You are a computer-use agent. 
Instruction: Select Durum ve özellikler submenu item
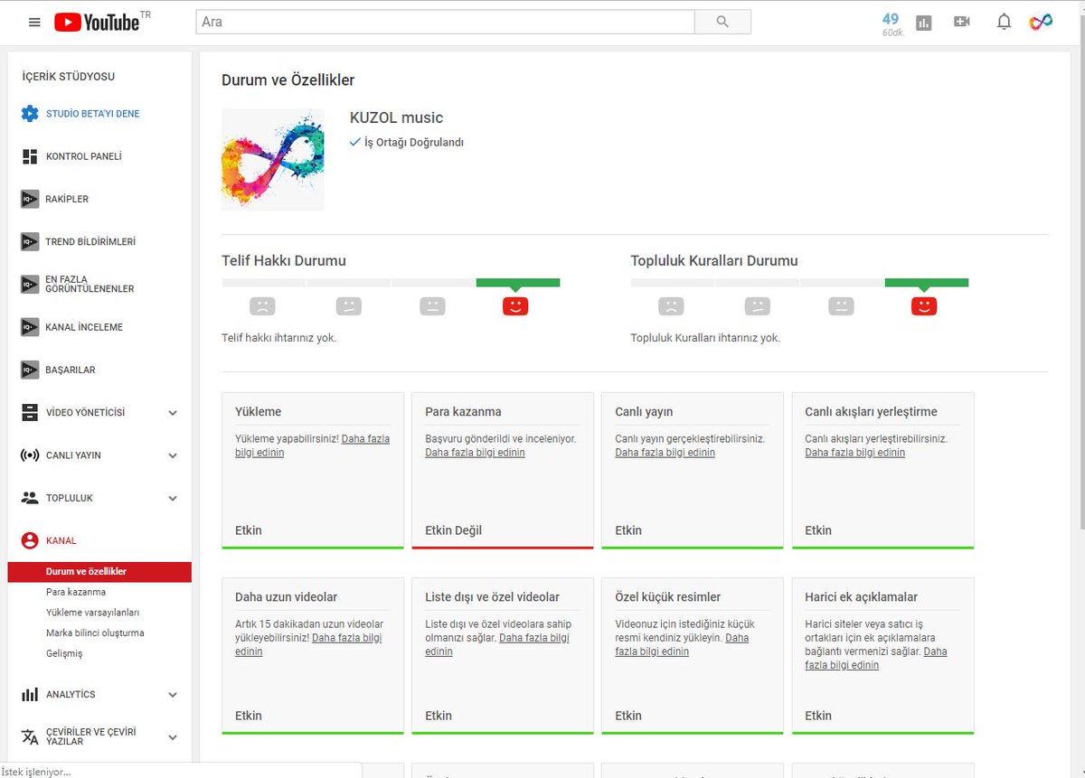99,571
